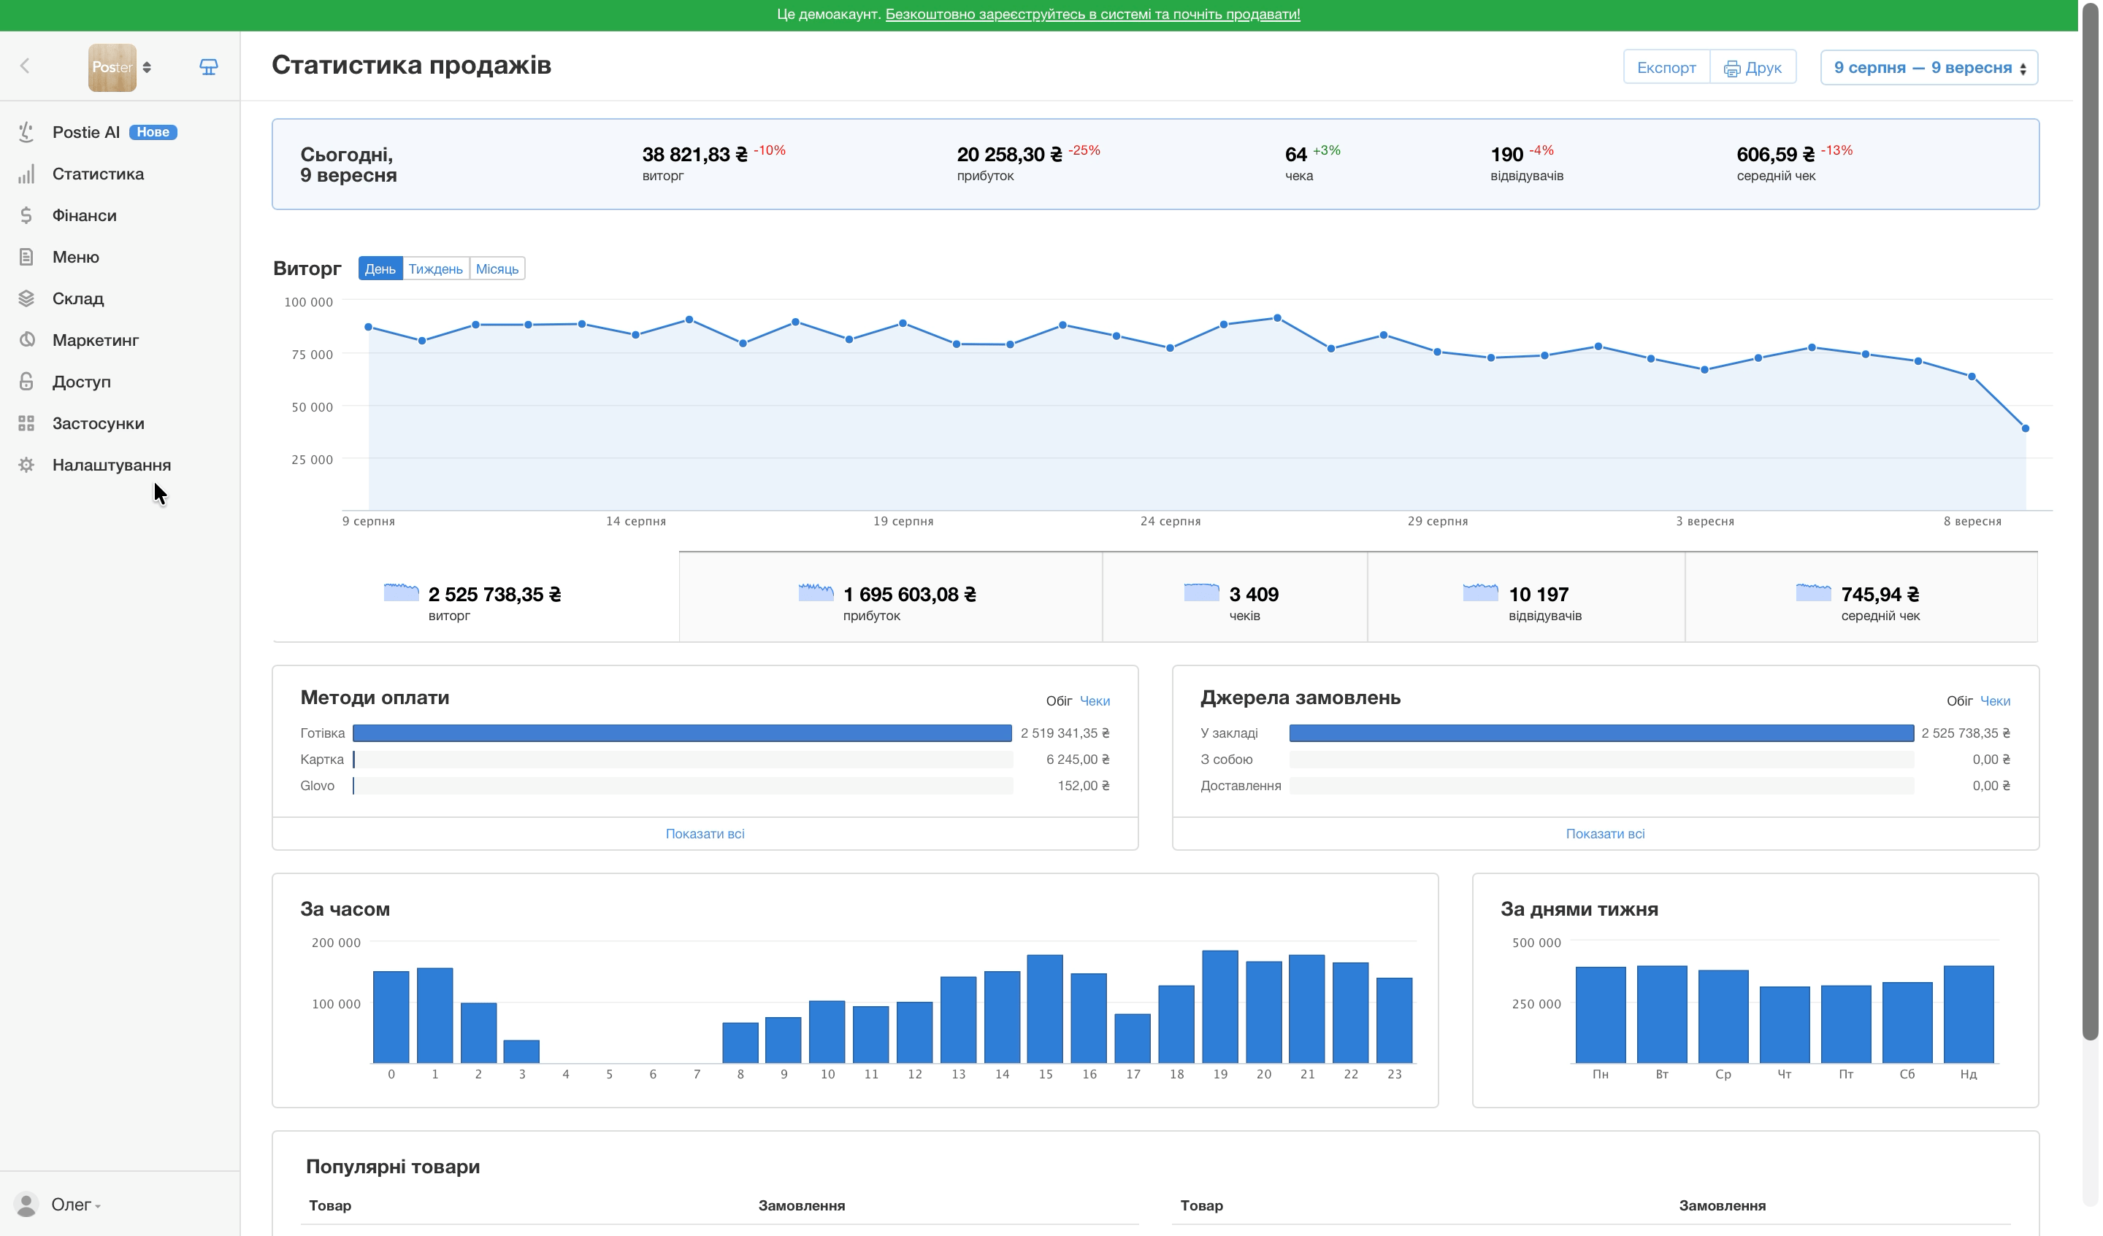Click the Готівка payment bar
Viewport: 2103px width, 1236px height.
pos(682,733)
